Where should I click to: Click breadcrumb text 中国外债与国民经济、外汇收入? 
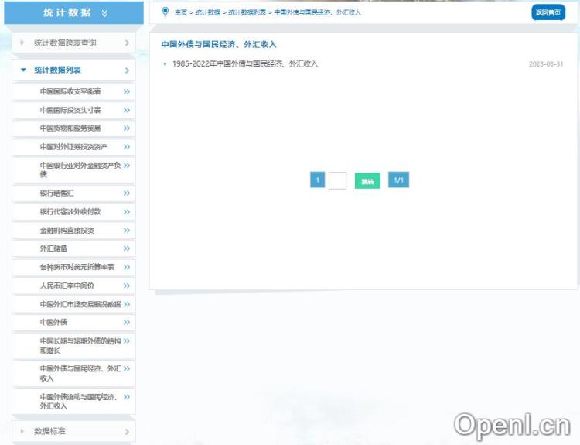coord(317,12)
